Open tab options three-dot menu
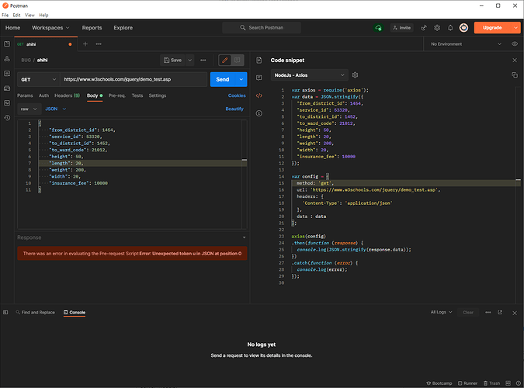524x388 pixels. 99,44
